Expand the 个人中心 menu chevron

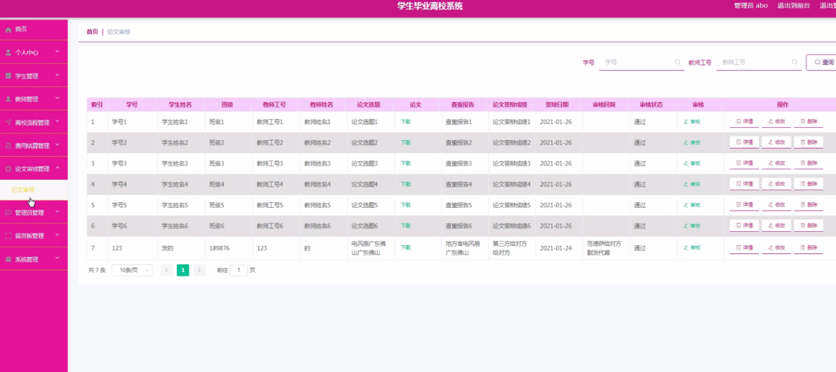pyautogui.click(x=57, y=52)
